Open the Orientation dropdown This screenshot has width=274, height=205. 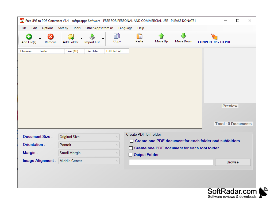click(89, 145)
